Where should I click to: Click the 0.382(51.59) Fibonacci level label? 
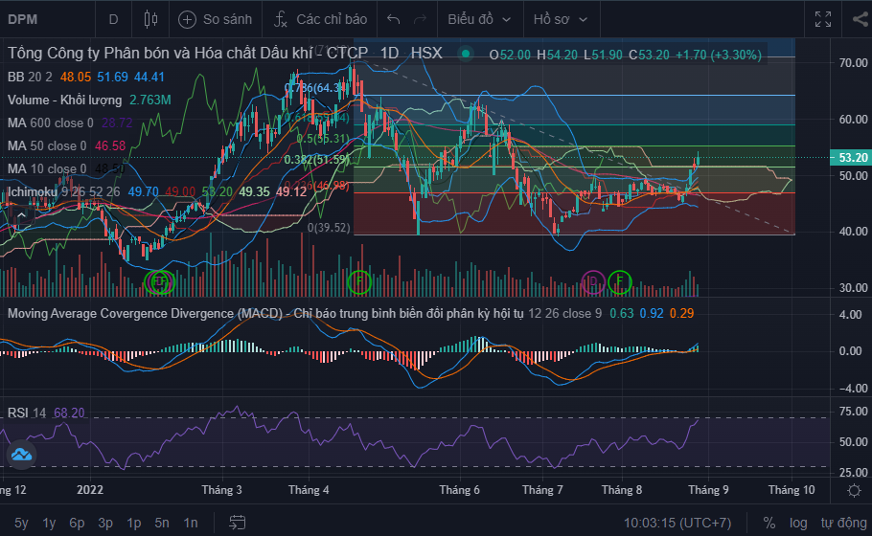316,160
